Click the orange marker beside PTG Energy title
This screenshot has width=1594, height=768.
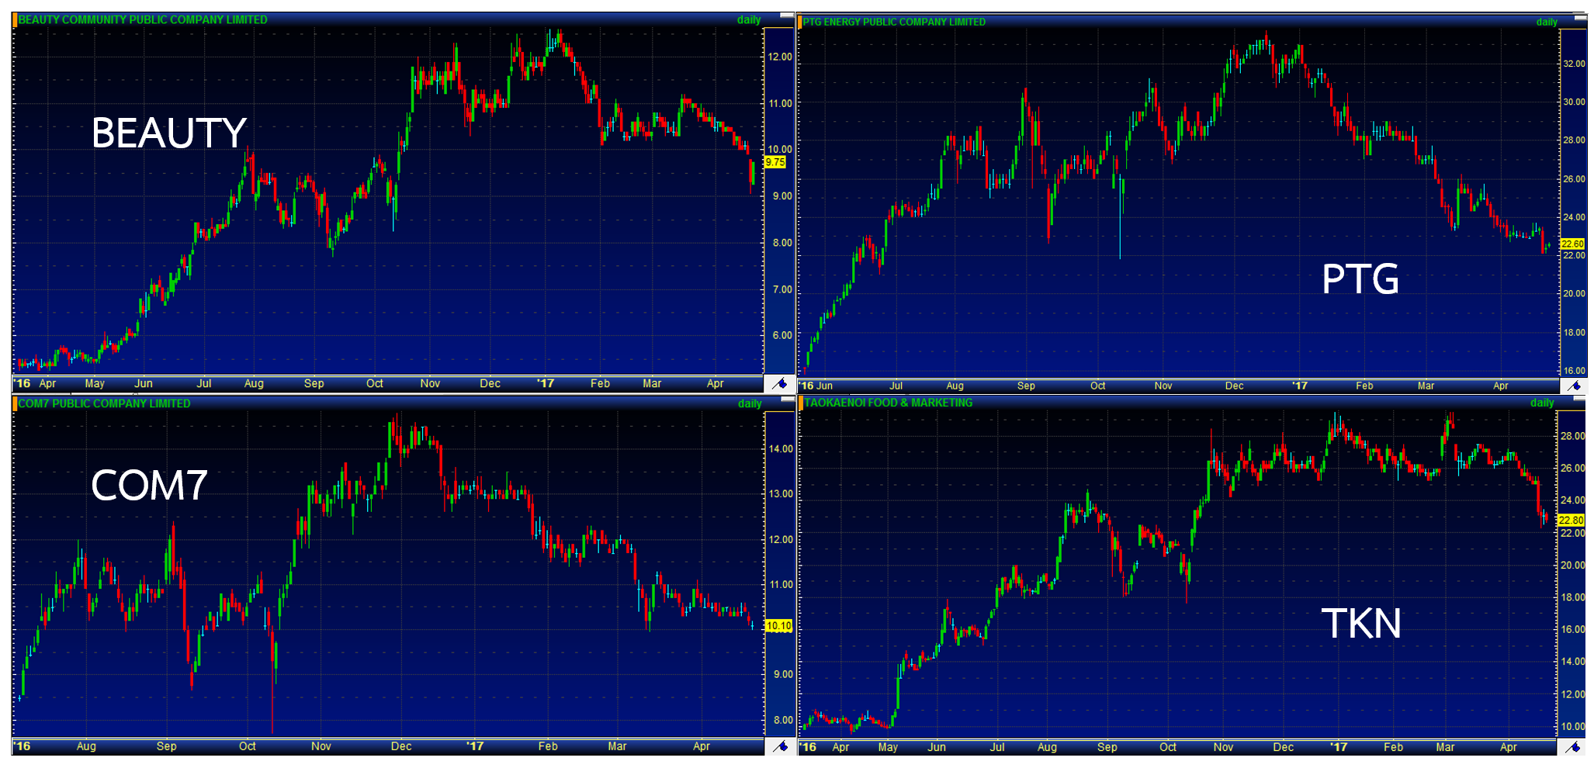tap(800, 22)
